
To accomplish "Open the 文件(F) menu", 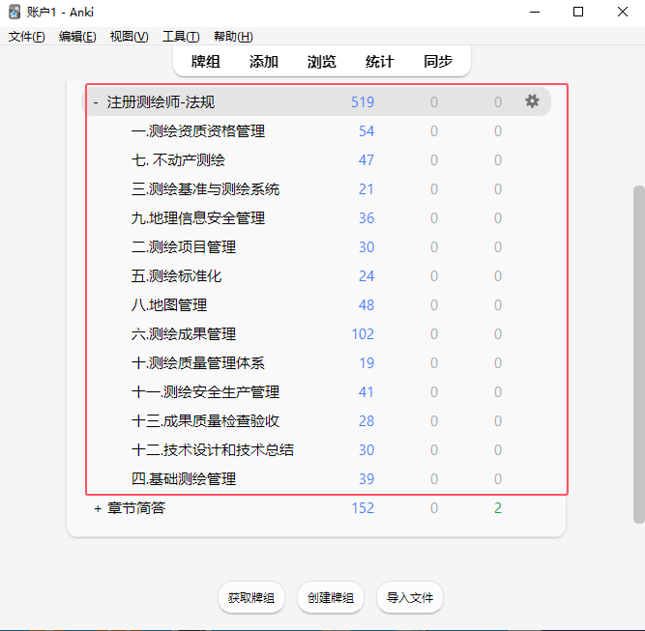I will point(27,37).
